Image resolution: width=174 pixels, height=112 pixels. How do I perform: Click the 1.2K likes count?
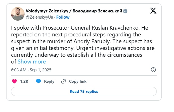pyautogui.click(x=24, y=81)
